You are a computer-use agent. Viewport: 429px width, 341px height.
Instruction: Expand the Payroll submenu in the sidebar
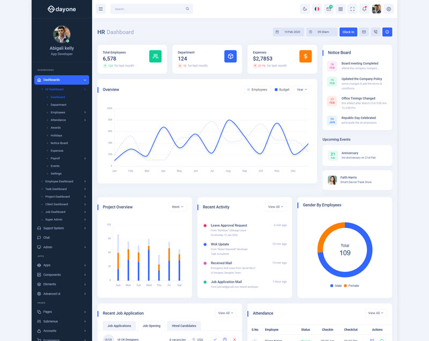point(55,158)
